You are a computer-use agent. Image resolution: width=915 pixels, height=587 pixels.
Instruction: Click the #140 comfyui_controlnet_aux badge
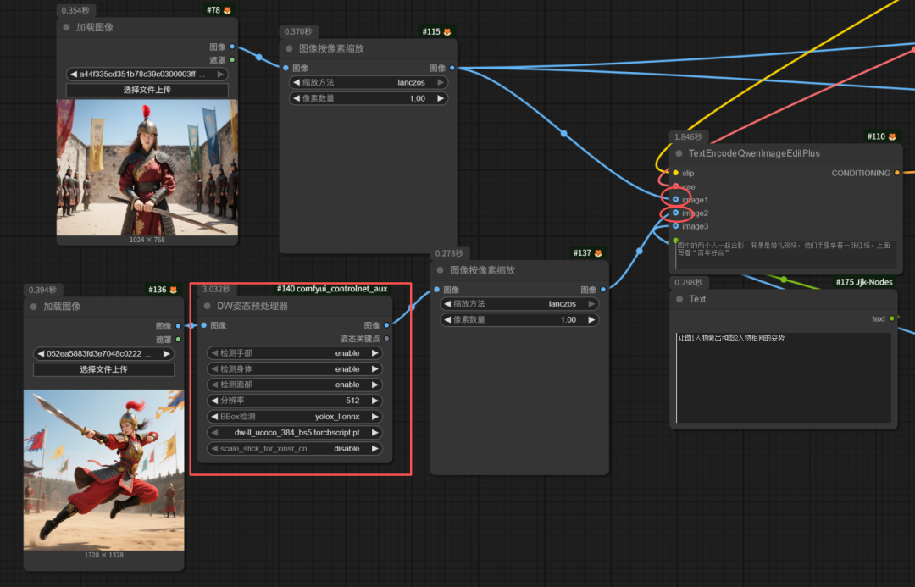coord(332,289)
